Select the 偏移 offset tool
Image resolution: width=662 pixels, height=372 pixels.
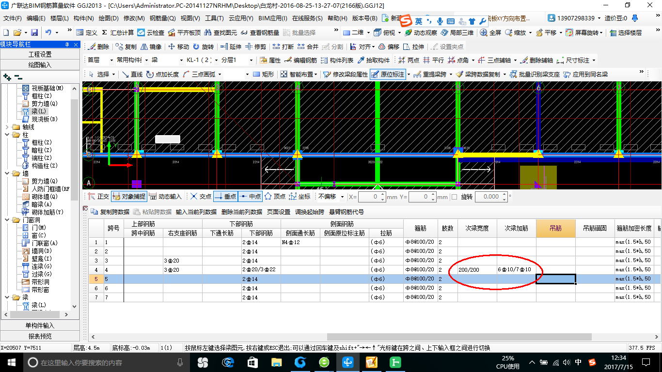pyautogui.click(x=389, y=46)
